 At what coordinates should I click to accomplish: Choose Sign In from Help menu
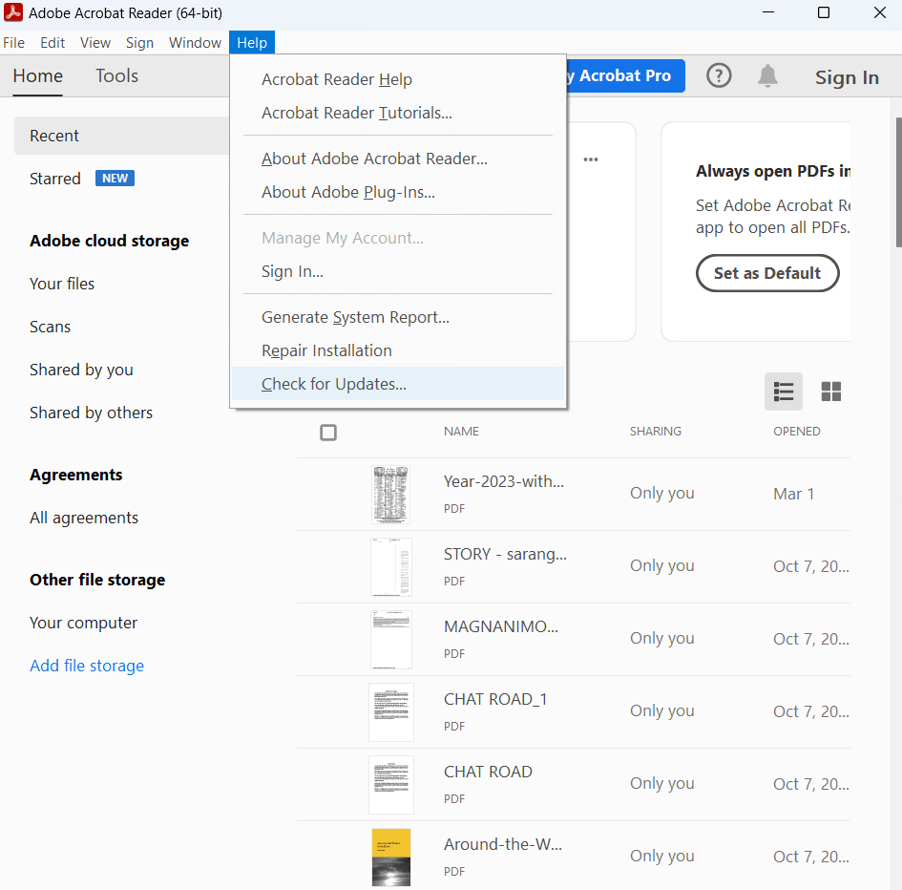(x=398, y=271)
